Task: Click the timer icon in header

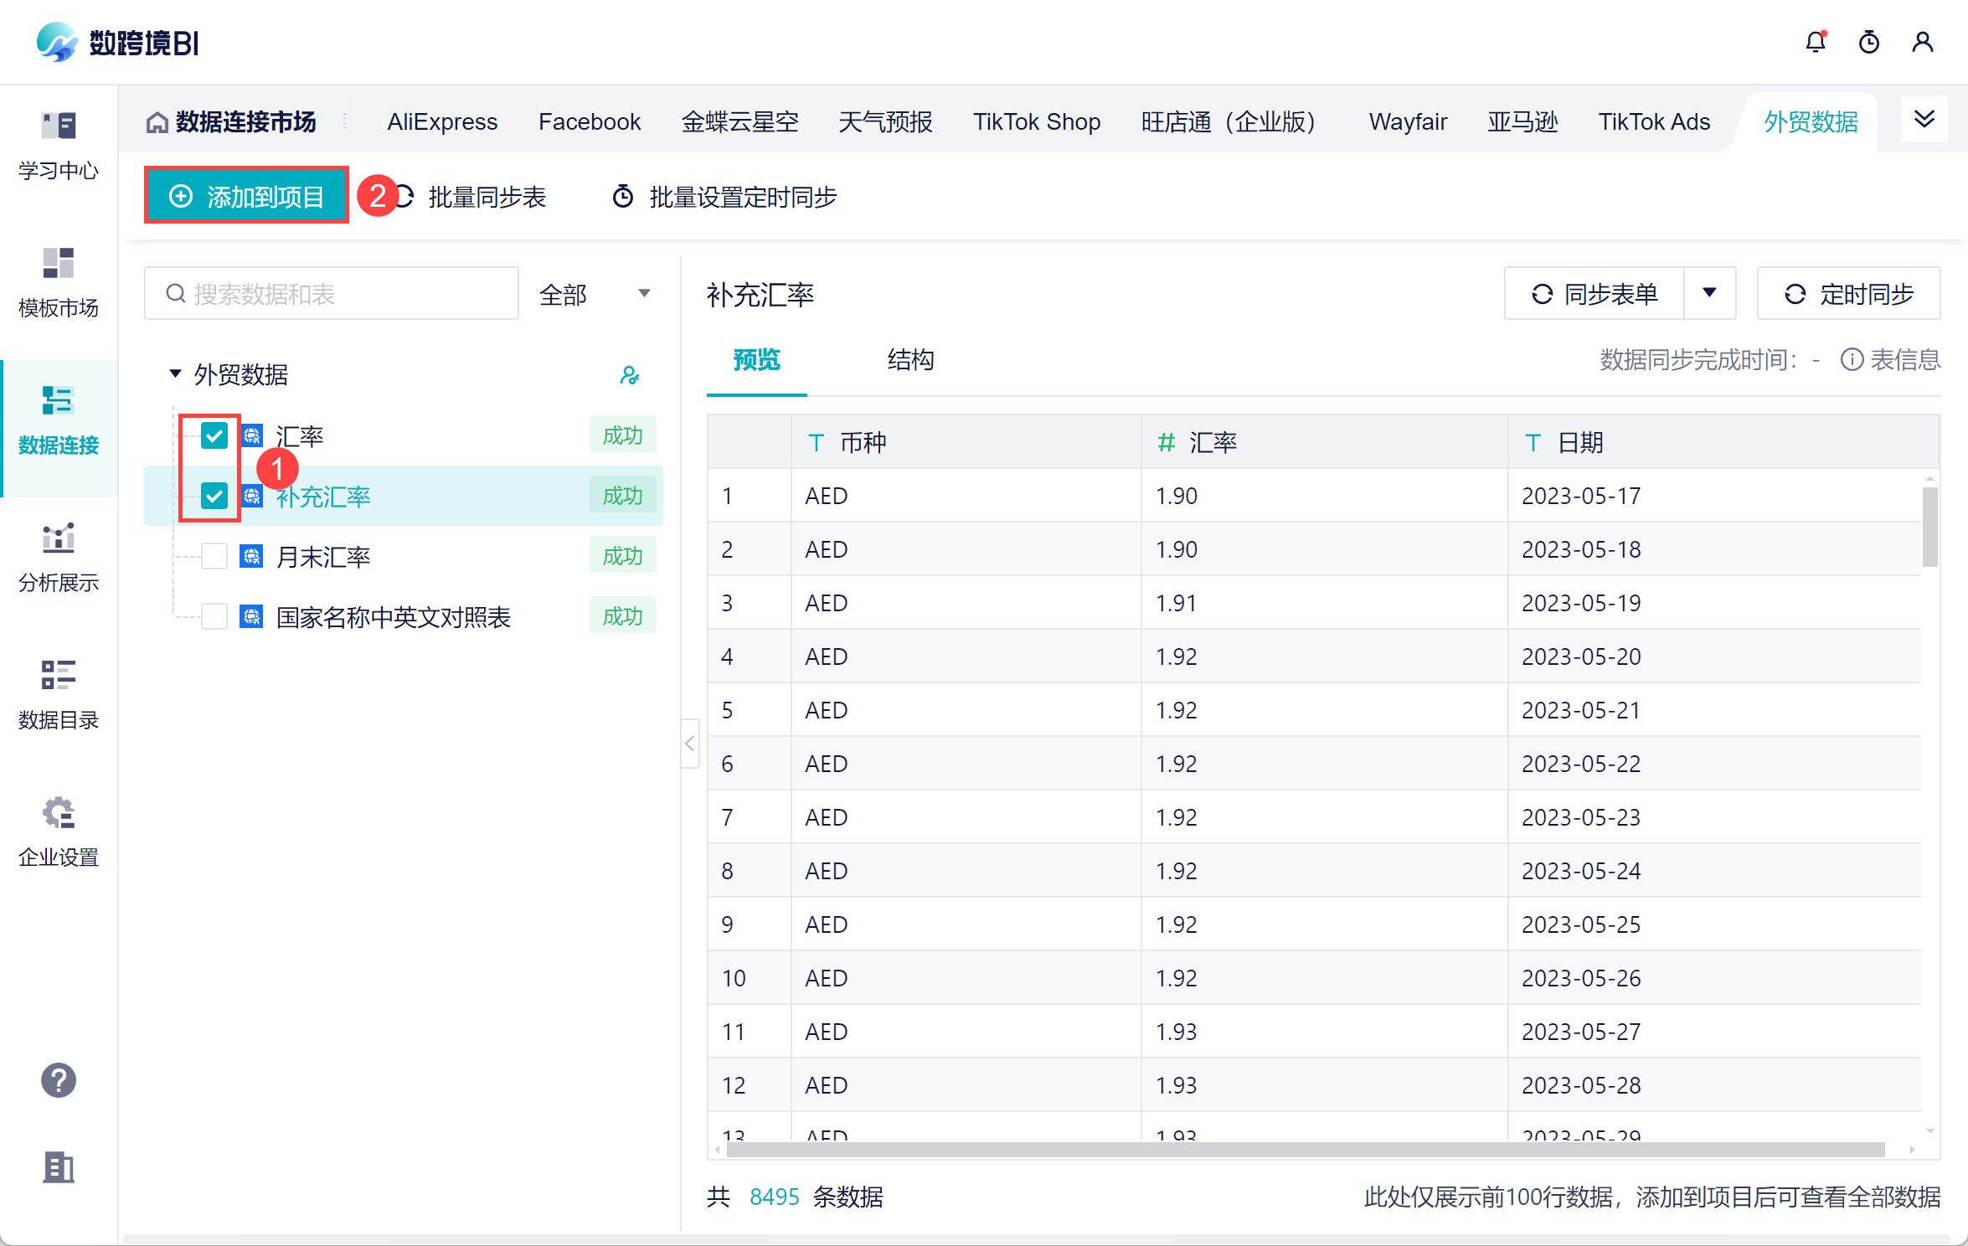Action: point(1868,42)
